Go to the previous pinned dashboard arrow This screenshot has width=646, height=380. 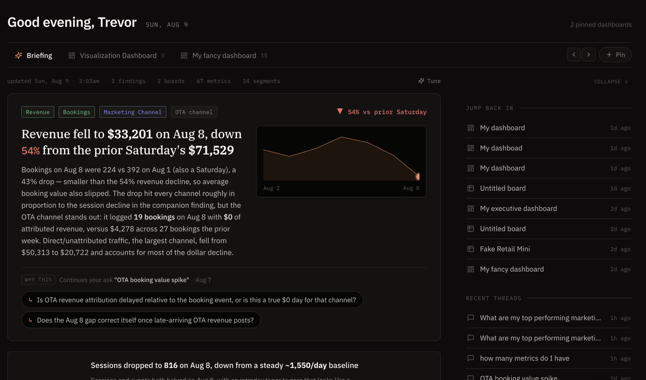click(574, 55)
